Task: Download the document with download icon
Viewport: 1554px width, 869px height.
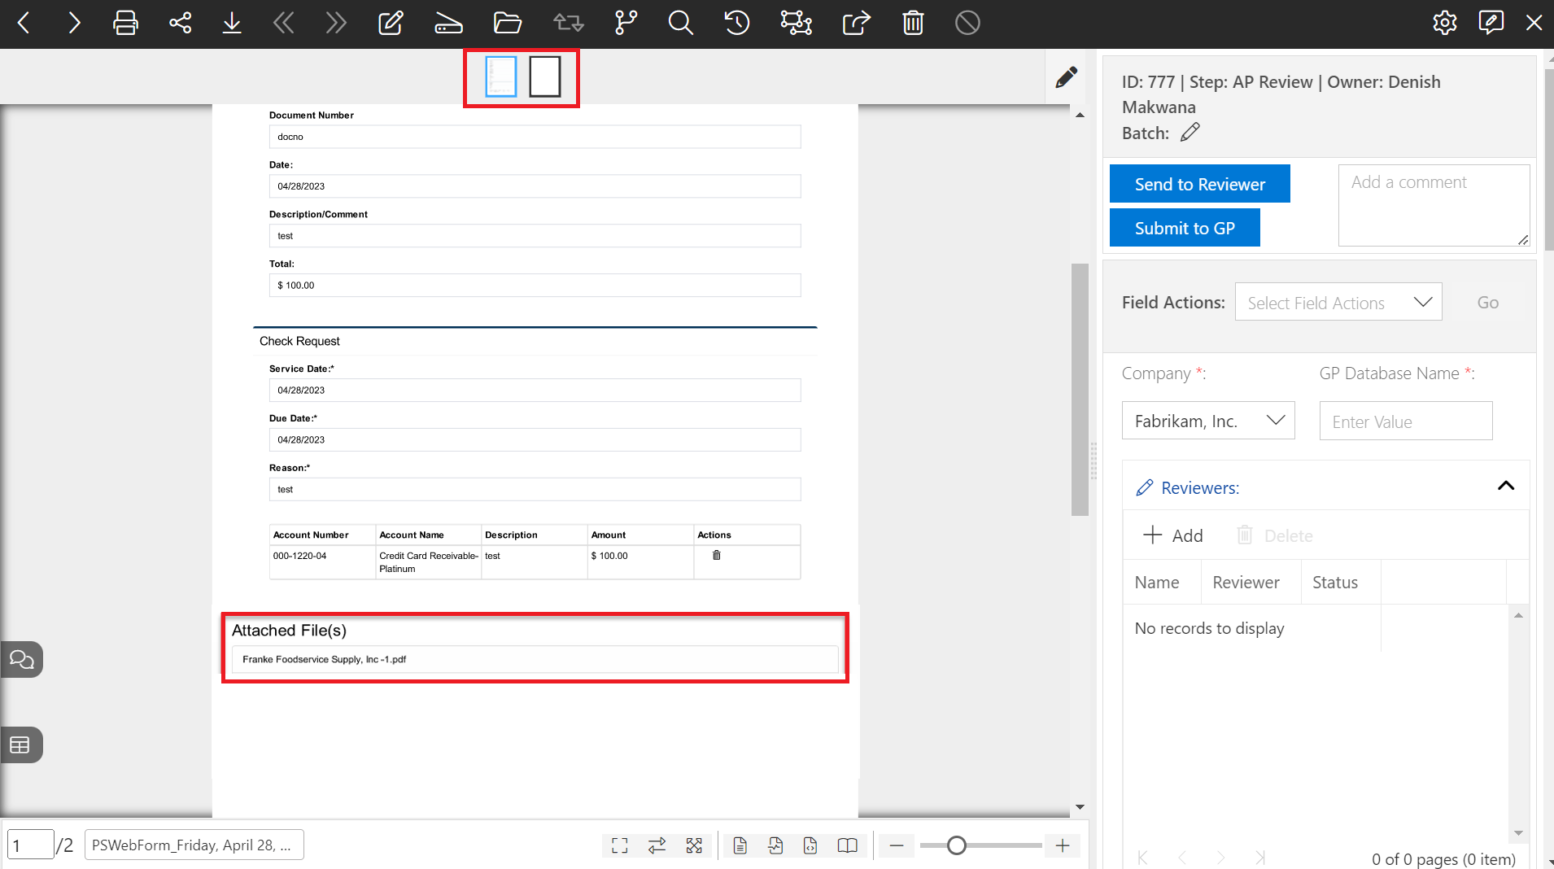Action: tap(232, 23)
